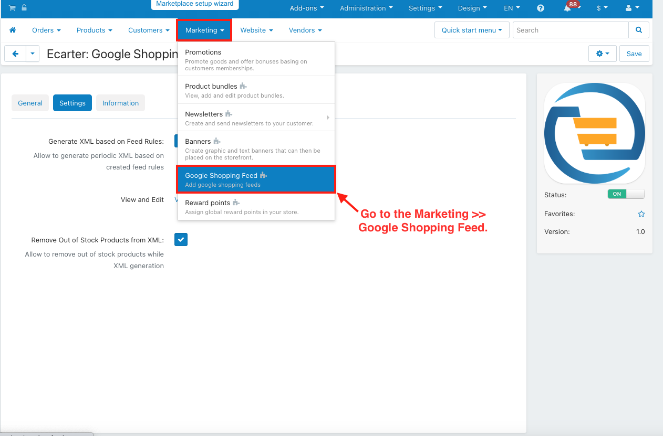Uncheck Remove Out of Stock Products checkbox
This screenshot has height=436, width=663.
181,240
